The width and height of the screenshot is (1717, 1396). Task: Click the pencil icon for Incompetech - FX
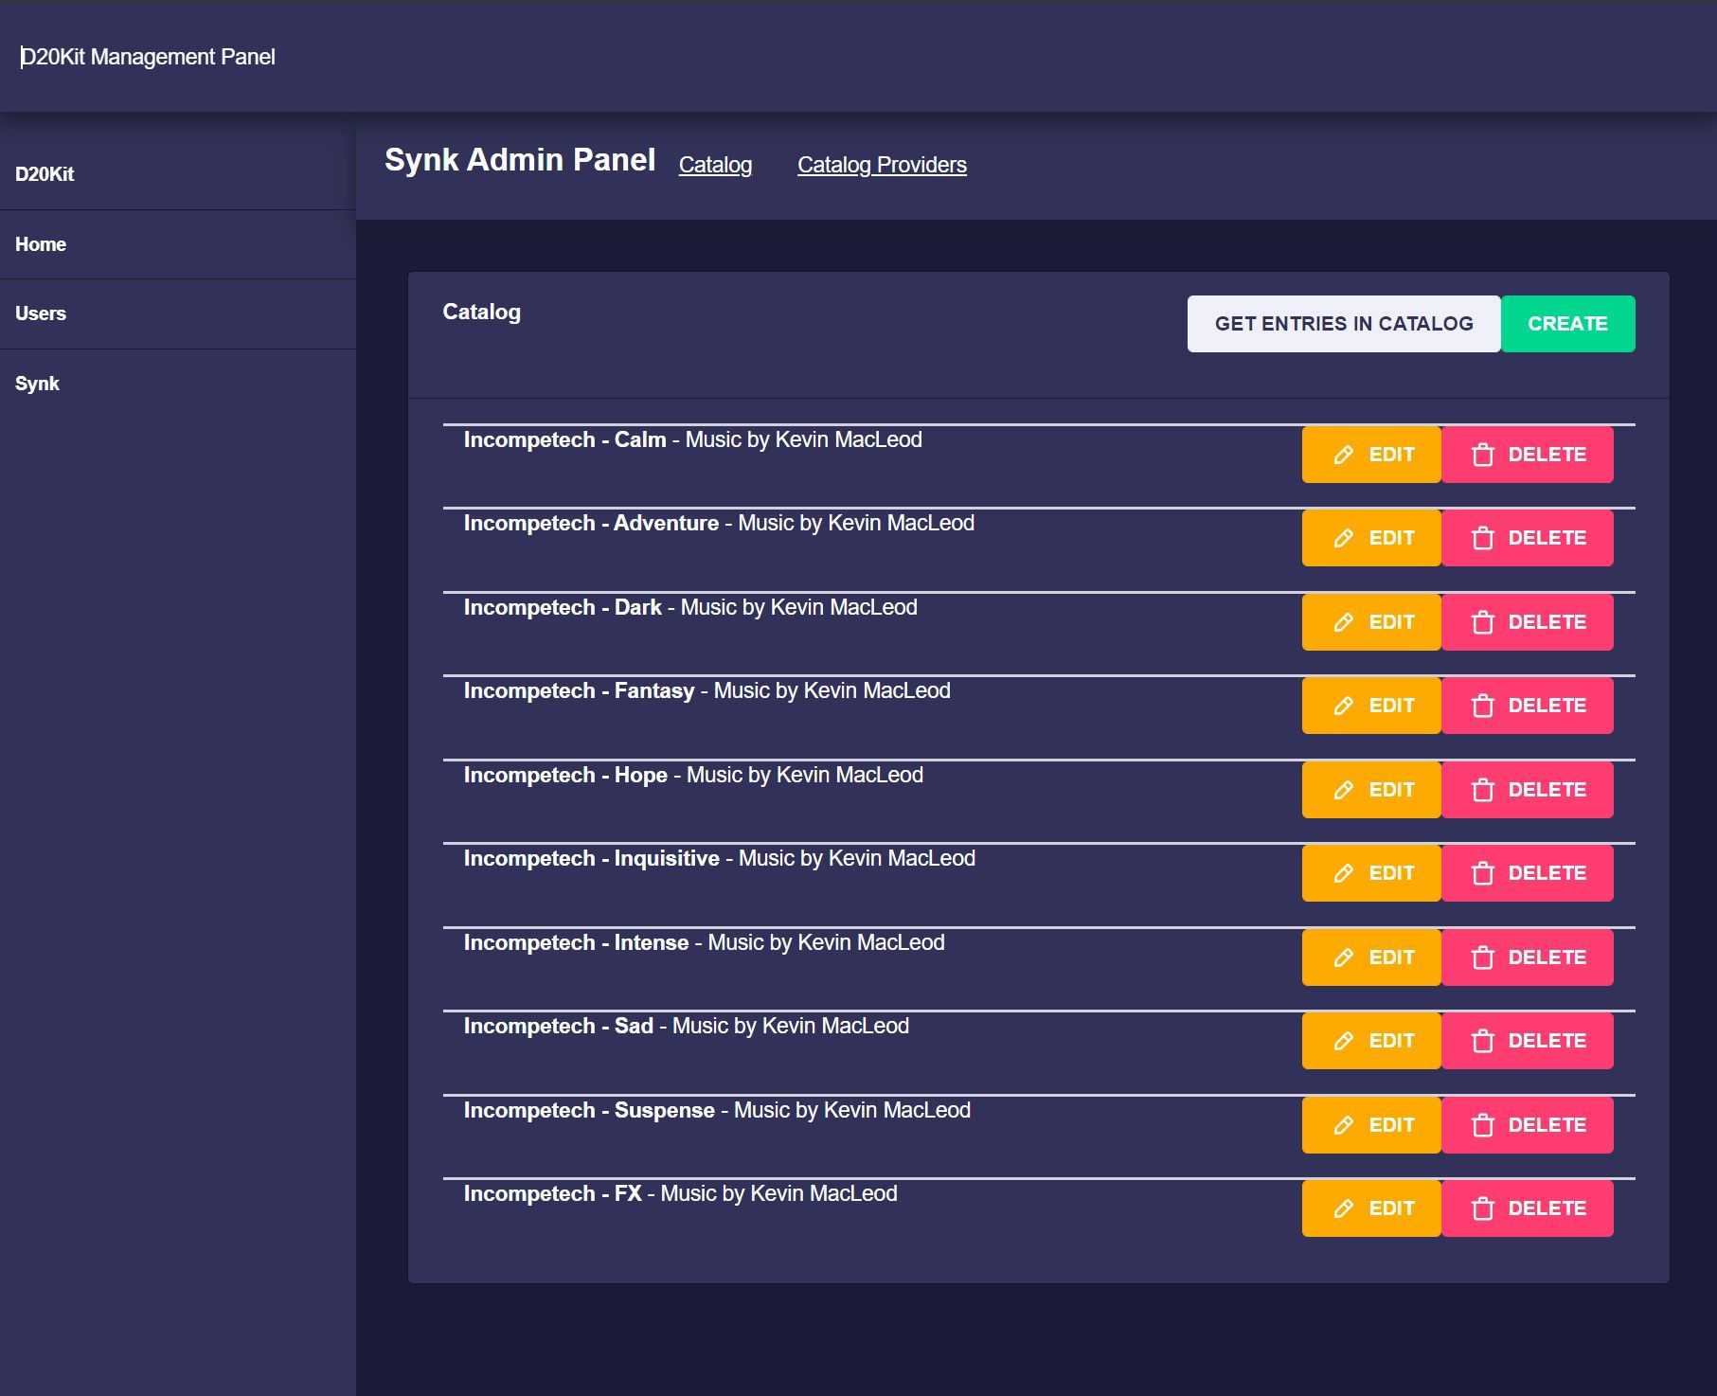(x=1343, y=1209)
